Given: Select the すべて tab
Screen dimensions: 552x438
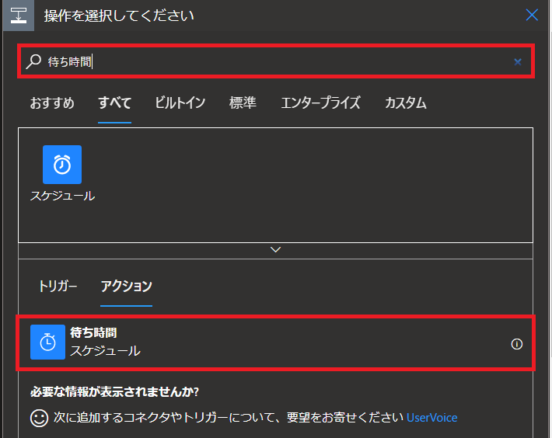Looking at the screenshot, I should (x=115, y=103).
